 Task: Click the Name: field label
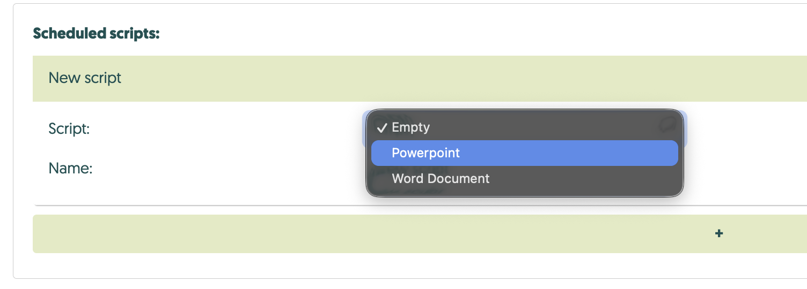(70, 169)
